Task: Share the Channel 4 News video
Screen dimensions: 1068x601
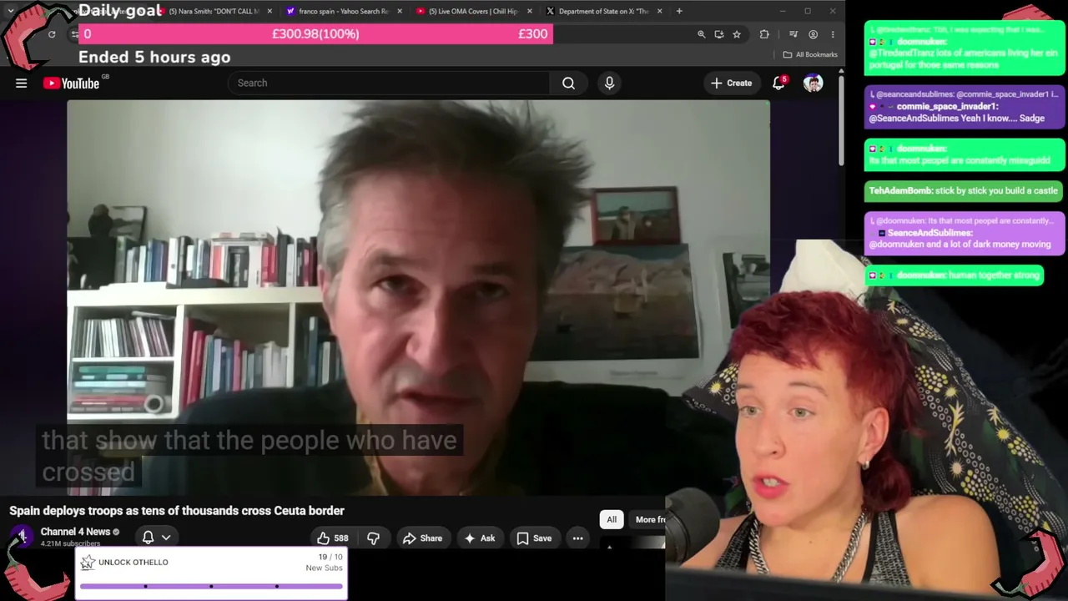Action: tap(422, 538)
